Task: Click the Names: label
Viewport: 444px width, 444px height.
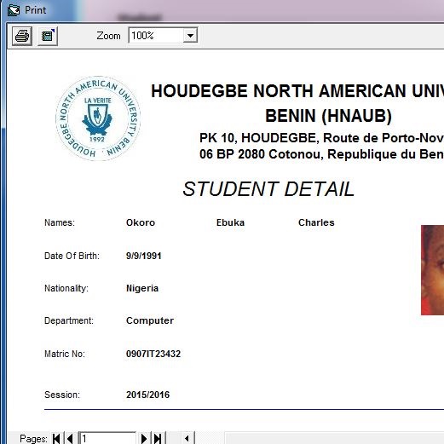Action: 60,222
